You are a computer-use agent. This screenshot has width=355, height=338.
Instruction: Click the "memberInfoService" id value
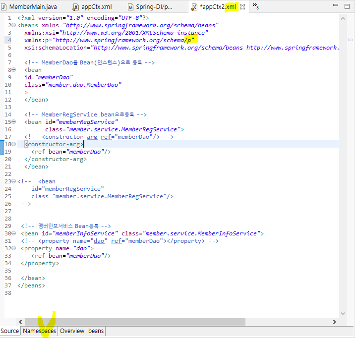click(85, 233)
